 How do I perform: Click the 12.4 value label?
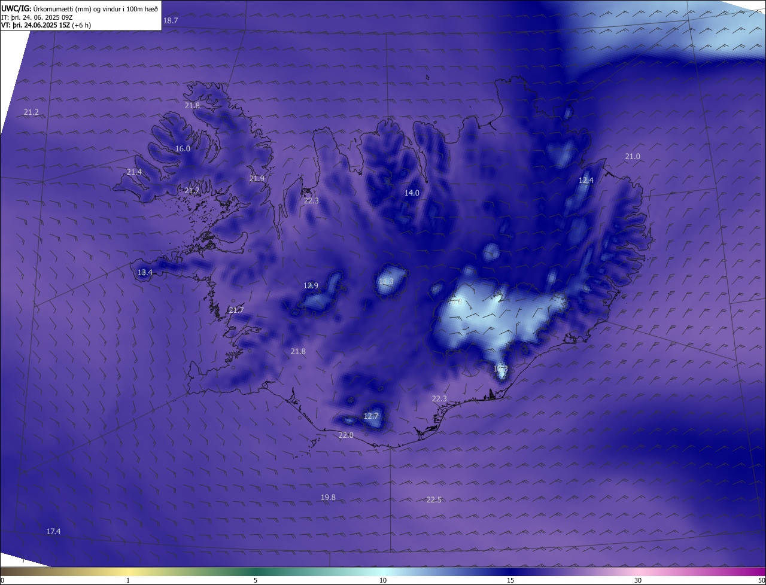pos(586,180)
